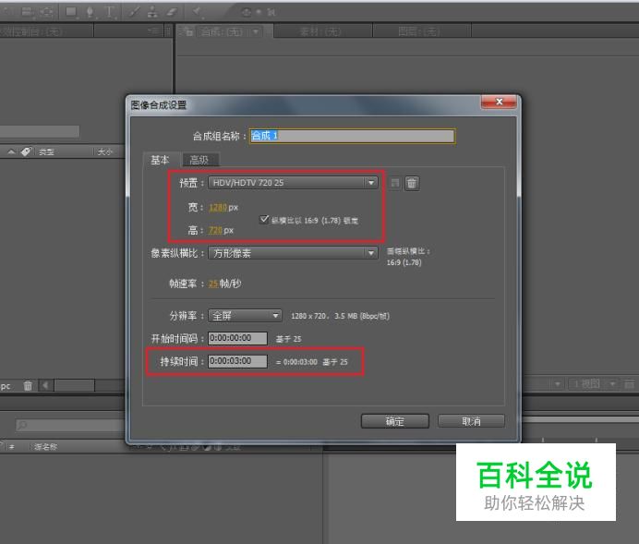Click the 持续时间 0:00:03:00 field
The width and height of the screenshot is (639, 544).
pos(237,361)
